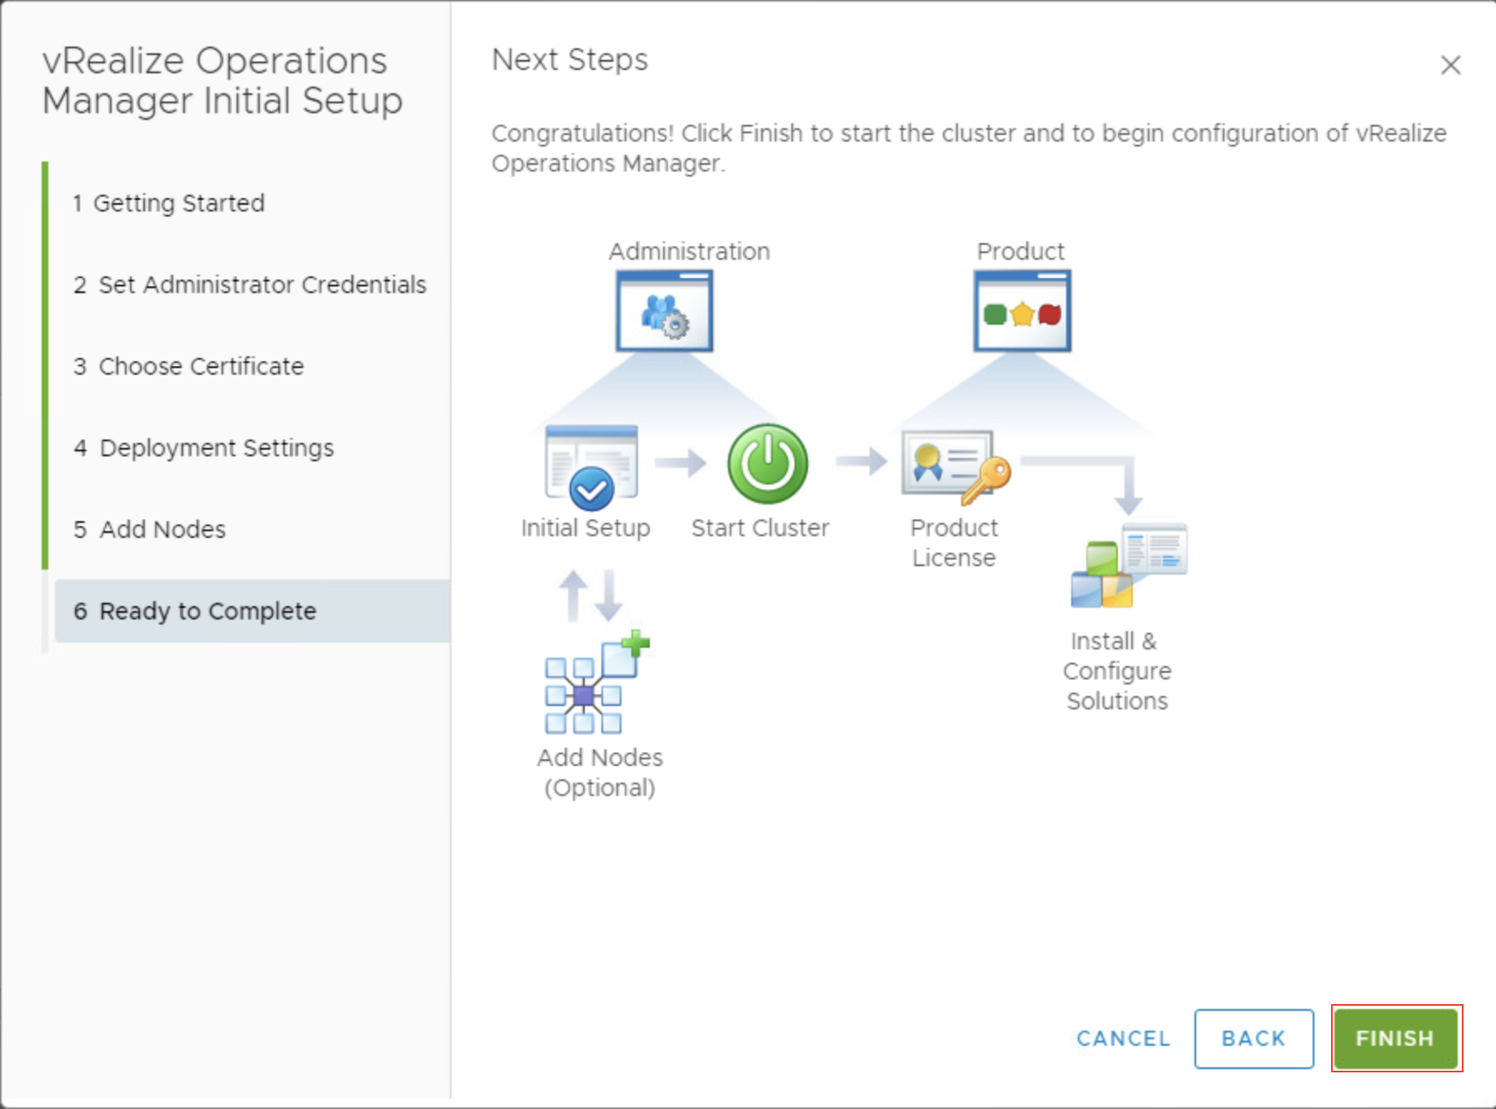Click the Back button
The width and height of the screenshot is (1496, 1109).
point(1254,1038)
